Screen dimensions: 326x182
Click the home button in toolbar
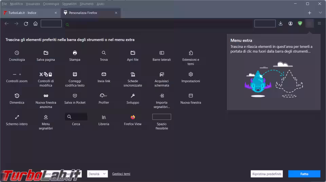pos(36,24)
